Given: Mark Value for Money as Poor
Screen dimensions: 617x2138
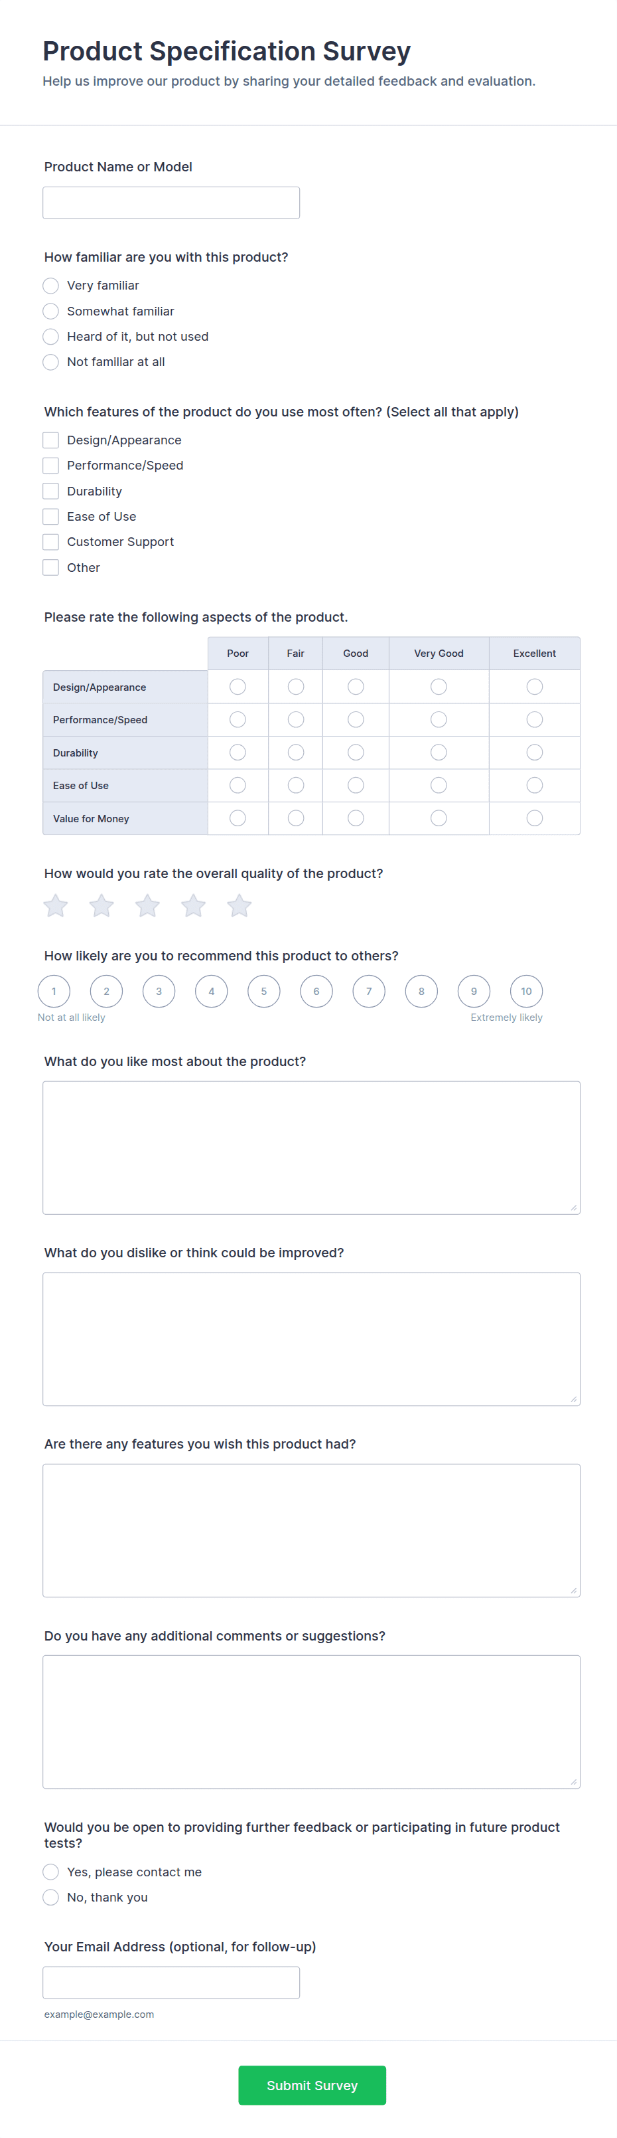Looking at the screenshot, I should (238, 818).
